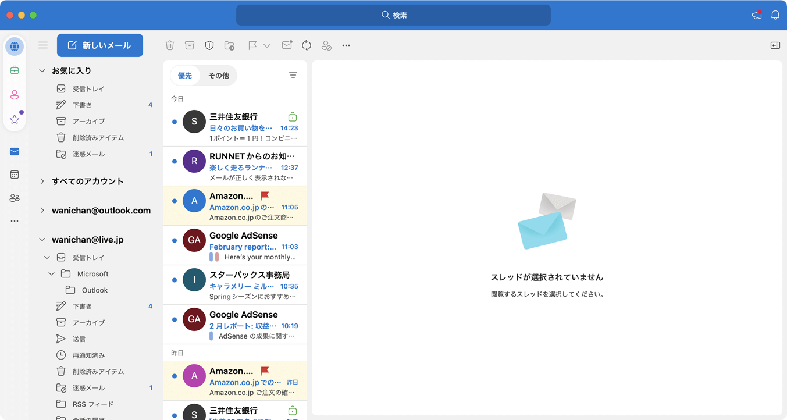Image resolution: width=787 pixels, height=420 pixels.
Task: Collapse the 受信トレイ folder under wanichan@live.jp
Action: point(47,258)
